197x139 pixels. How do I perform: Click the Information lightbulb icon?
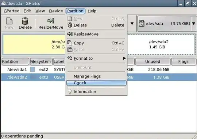70,91
